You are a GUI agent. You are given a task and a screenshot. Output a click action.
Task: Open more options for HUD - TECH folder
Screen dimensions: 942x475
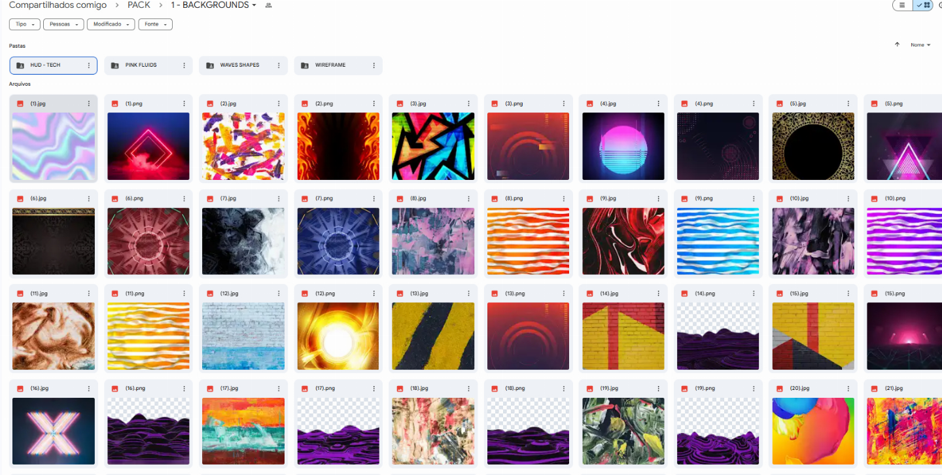click(x=89, y=65)
